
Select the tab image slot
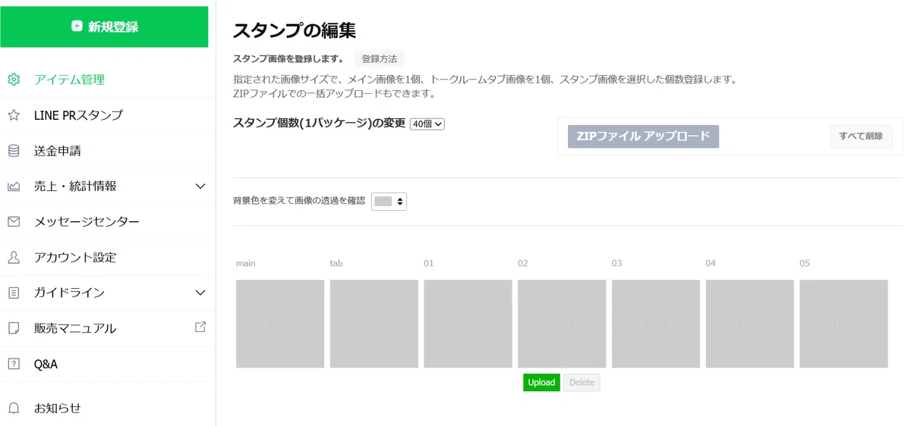(374, 324)
